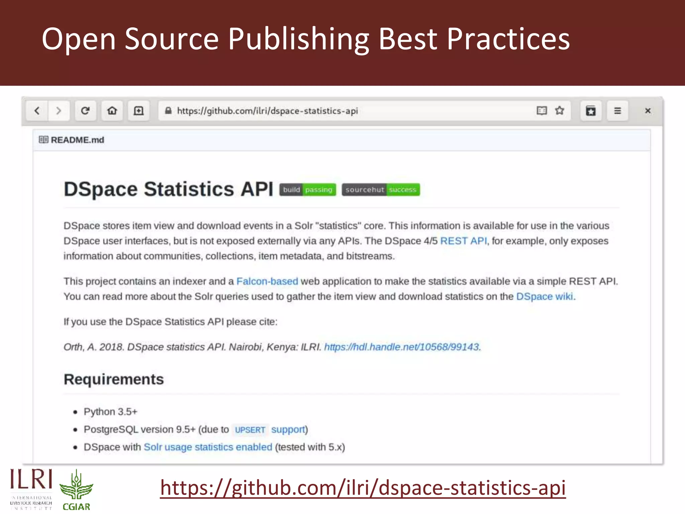
Task: Open the slide footer GitHub URL link
Action: (x=363, y=488)
